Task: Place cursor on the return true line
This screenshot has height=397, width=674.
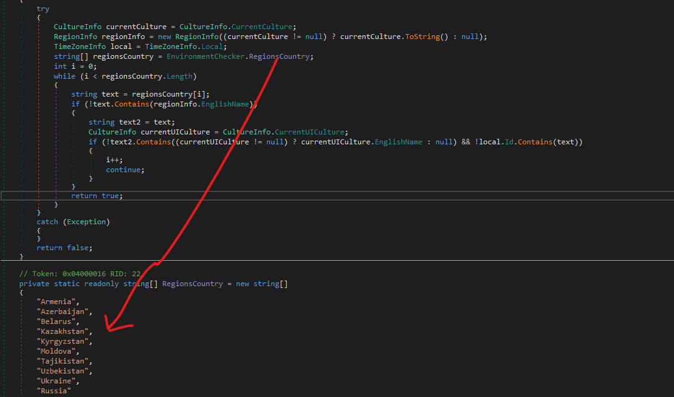Action: (x=97, y=196)
